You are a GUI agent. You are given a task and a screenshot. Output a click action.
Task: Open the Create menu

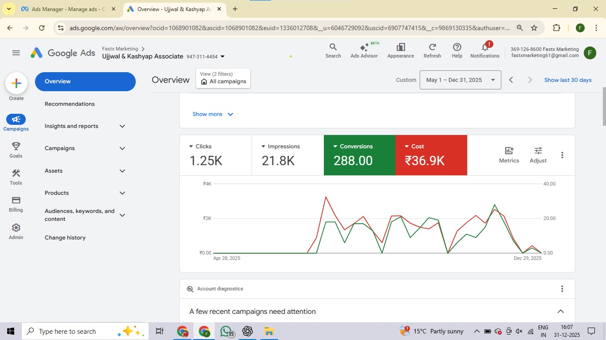click(16, 82)
